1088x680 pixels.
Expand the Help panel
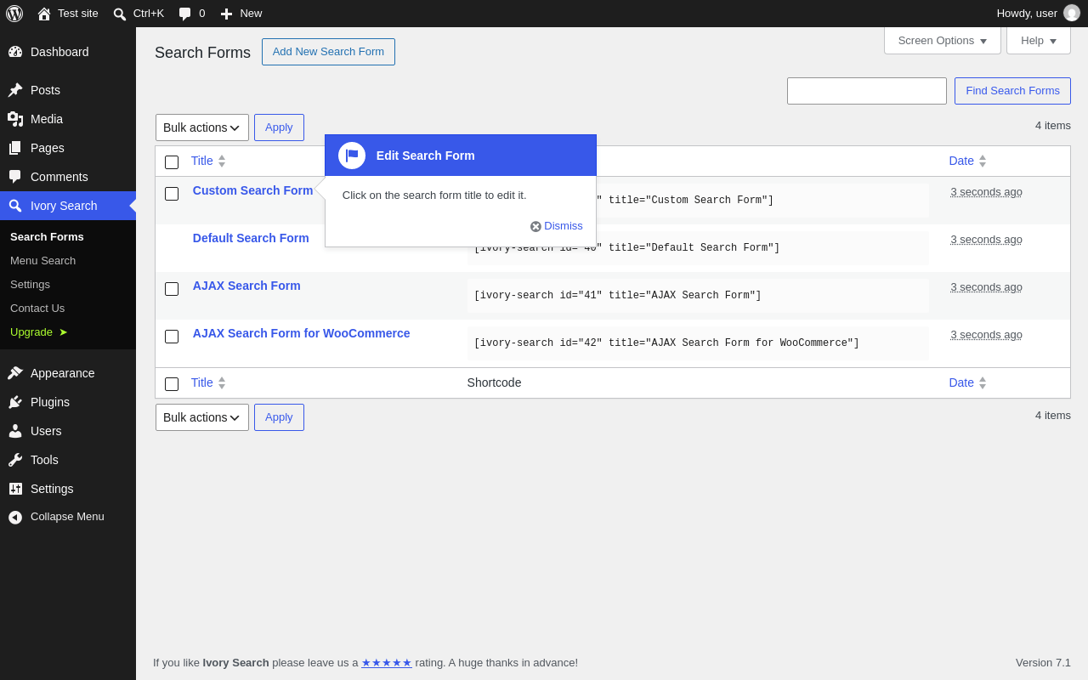point(1039,40)
